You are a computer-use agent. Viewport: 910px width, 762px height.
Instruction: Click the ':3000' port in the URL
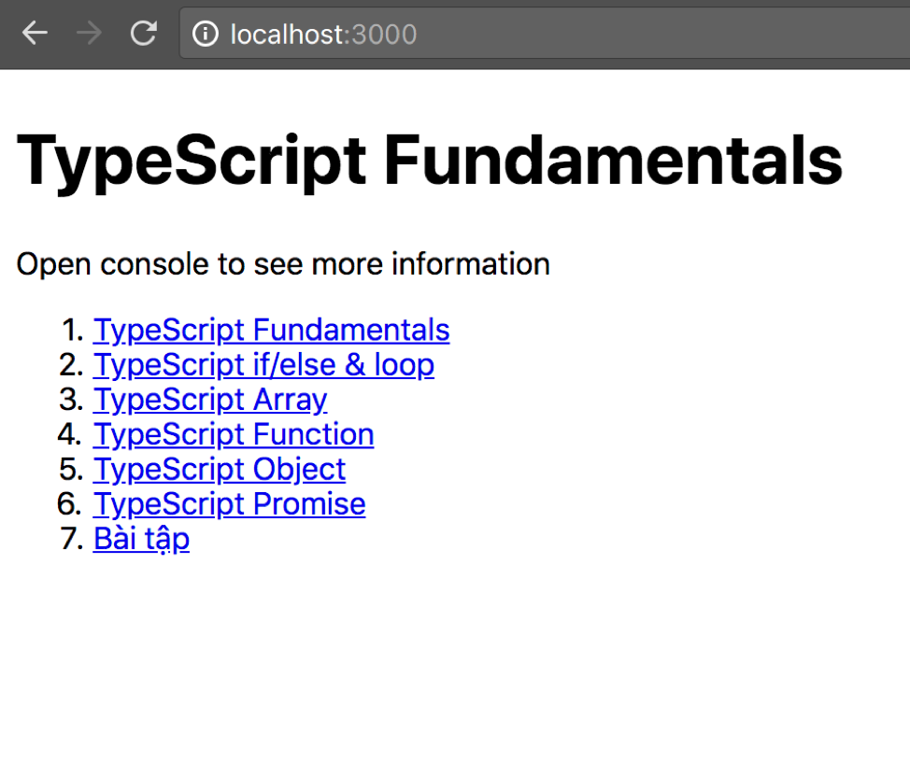382,35
